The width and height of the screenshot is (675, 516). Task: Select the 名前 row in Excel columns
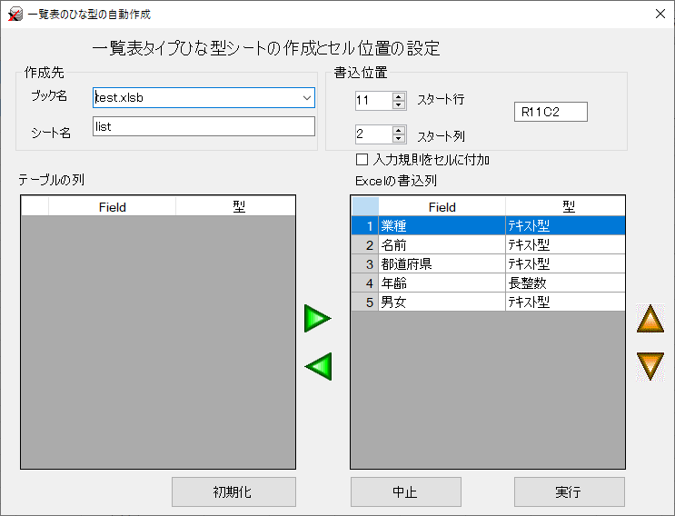point(488,245)
